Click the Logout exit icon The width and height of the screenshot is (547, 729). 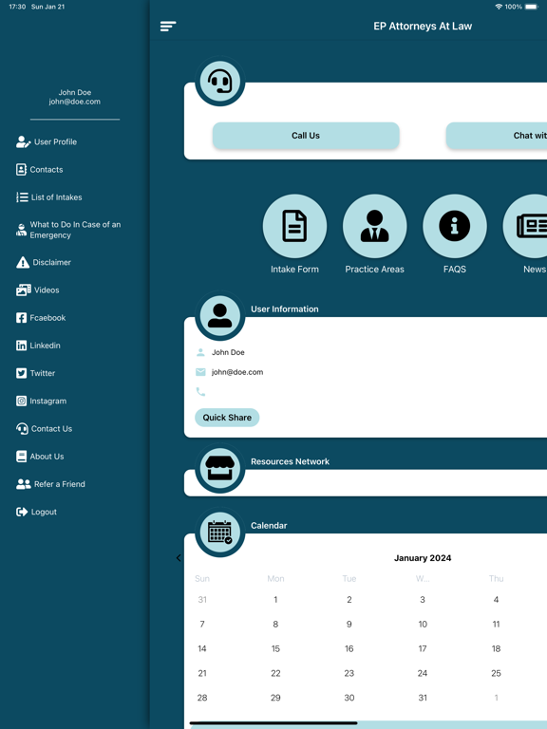[x=22, y=512]
